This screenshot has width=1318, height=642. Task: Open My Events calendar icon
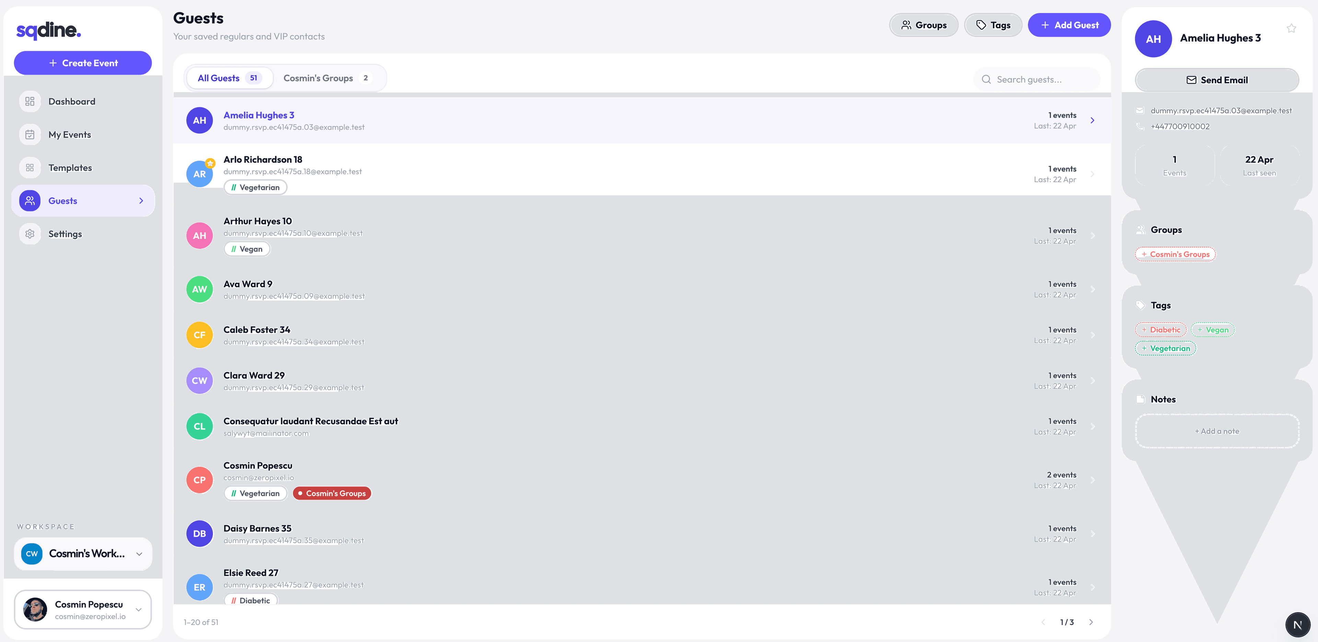pyautogui.click(x=30, y=134)
